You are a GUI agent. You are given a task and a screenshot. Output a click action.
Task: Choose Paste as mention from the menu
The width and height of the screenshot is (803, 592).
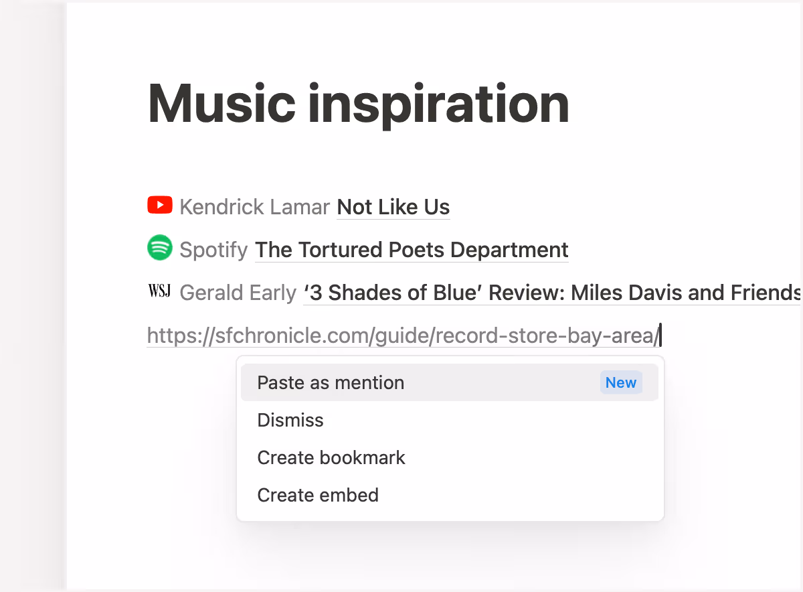click(331, 382)
